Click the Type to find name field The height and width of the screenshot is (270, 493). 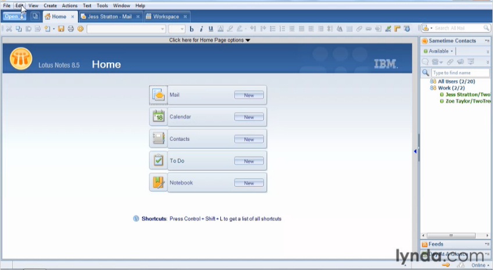[460, 73]
